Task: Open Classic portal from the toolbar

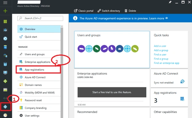Action: tap(84, 11)
